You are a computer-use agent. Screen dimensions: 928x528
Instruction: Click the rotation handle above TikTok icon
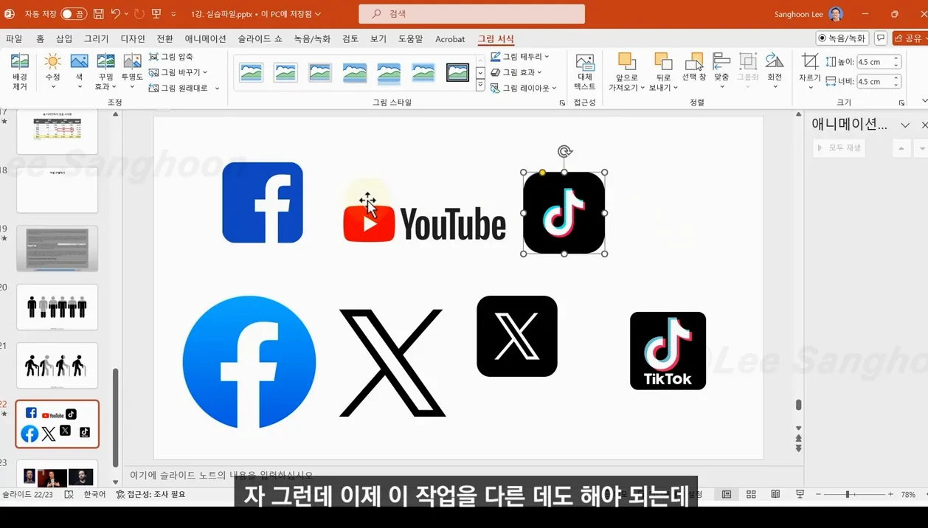coord(564,152)
